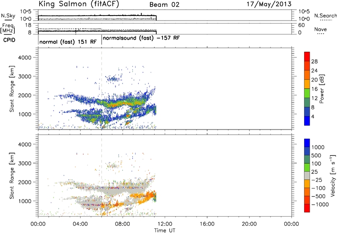Click the blue 1000 segment of the velocity bar
This screenshot has width=337, height=233.
307,143
